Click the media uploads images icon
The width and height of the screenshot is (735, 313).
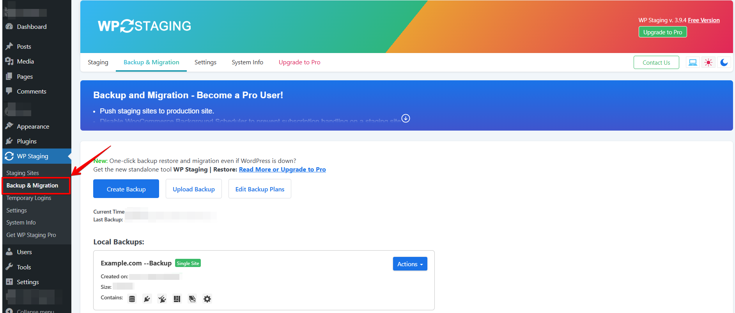coord(192,299)
